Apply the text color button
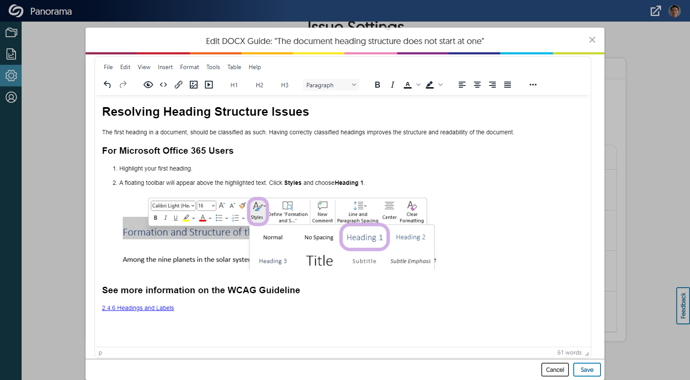Viewport: 690px width, 380px height. pyautogui.click(x=408, y=85)
